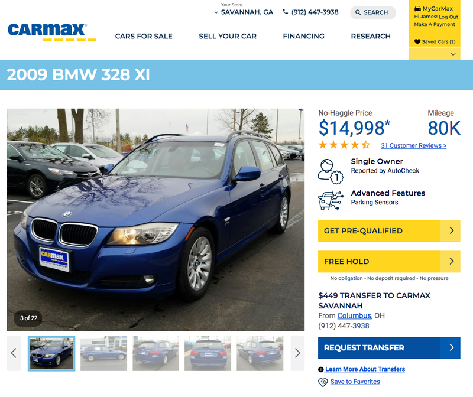Toggle the Save to Favorites heart
Image resolution: width=473 pixels, height=397 pixels.
click(x=323, y=382)
